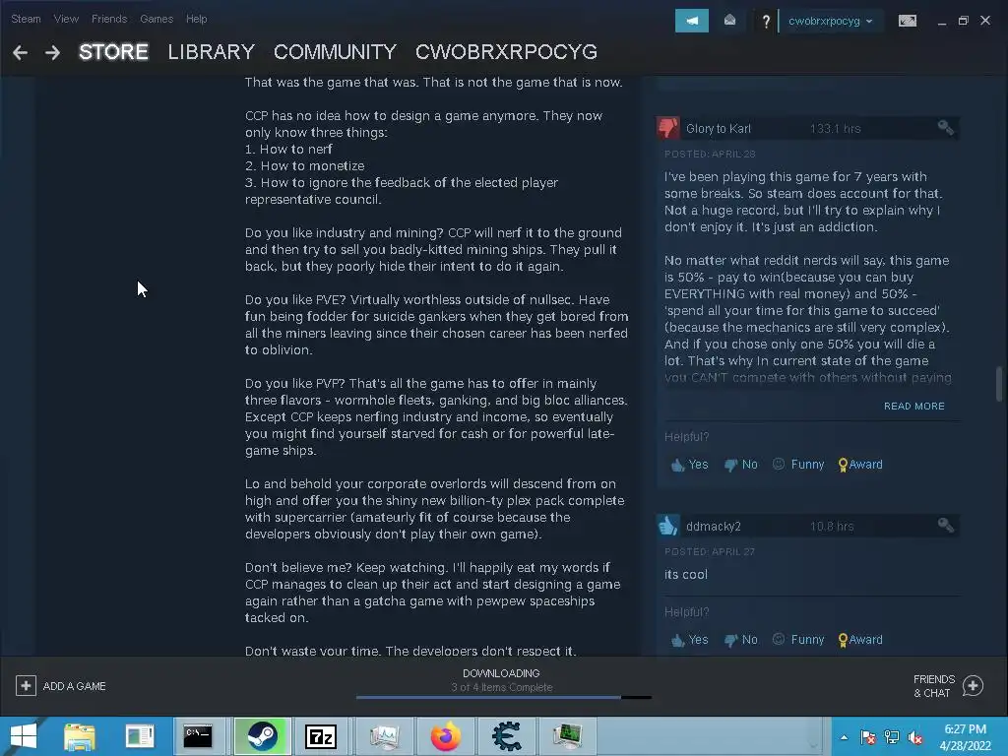
Task: Click network tray icon
Action: pos(892,736)
